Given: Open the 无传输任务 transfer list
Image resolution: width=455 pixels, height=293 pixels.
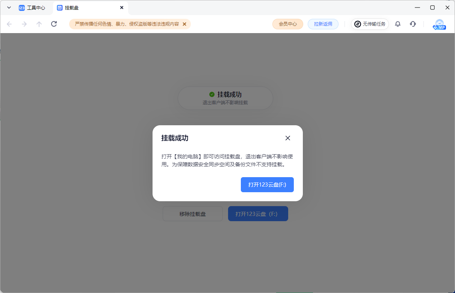Looking at the screenshot, I should (x=370, y=24).
